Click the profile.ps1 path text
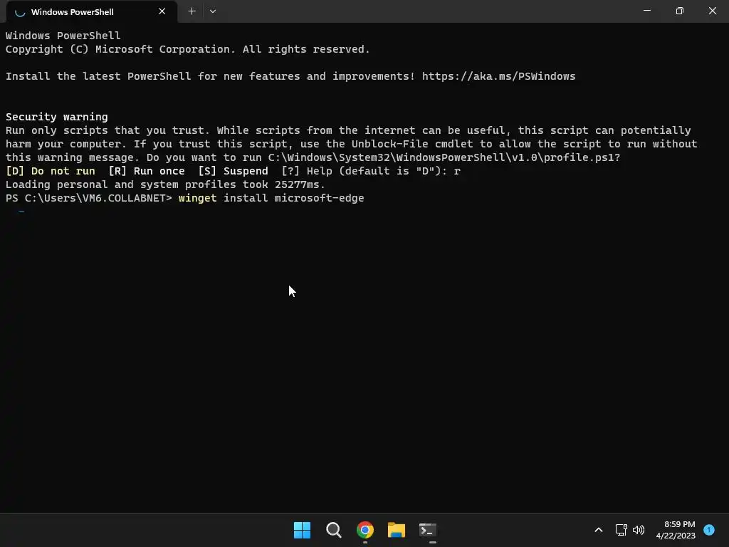729x547 pixels. click(x=444, y=157)
